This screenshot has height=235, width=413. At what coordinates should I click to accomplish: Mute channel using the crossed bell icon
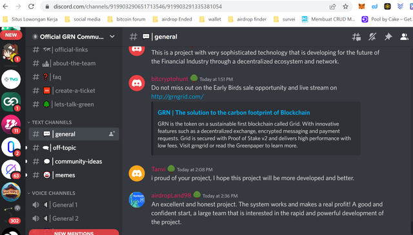372,37
